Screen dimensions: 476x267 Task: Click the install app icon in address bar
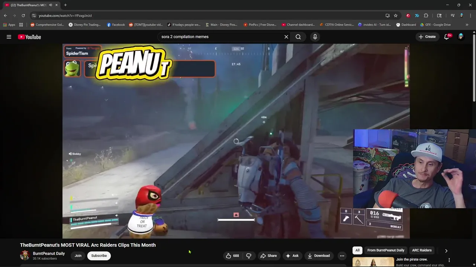click(x=387, y=16)
